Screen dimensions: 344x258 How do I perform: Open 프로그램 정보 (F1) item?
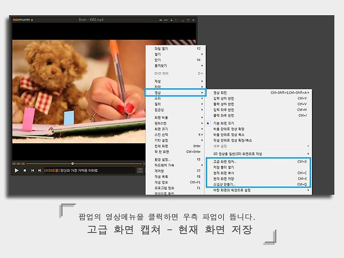click(175, 188)
